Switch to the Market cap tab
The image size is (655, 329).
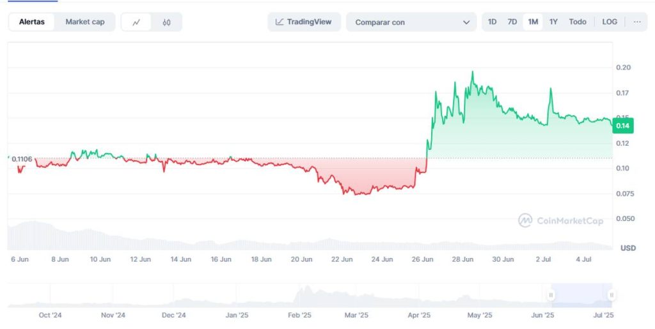pyautogui.click(x=85, y=22)
